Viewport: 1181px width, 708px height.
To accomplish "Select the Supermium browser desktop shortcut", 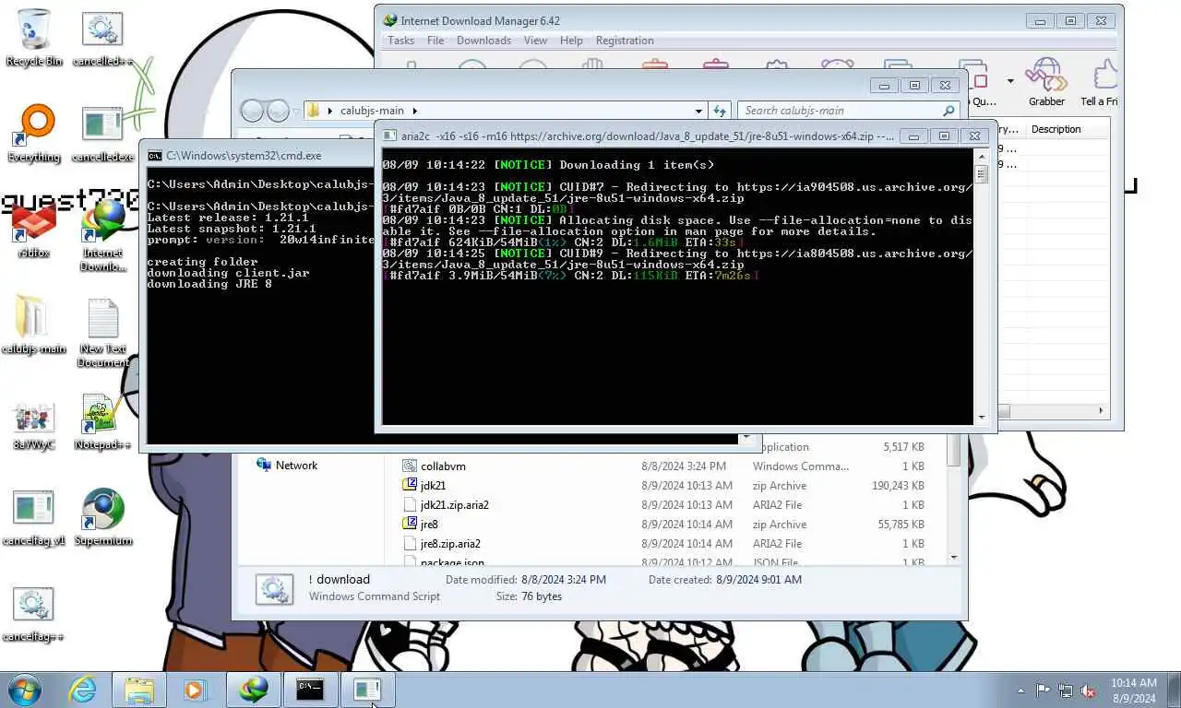I will (102, 518).
